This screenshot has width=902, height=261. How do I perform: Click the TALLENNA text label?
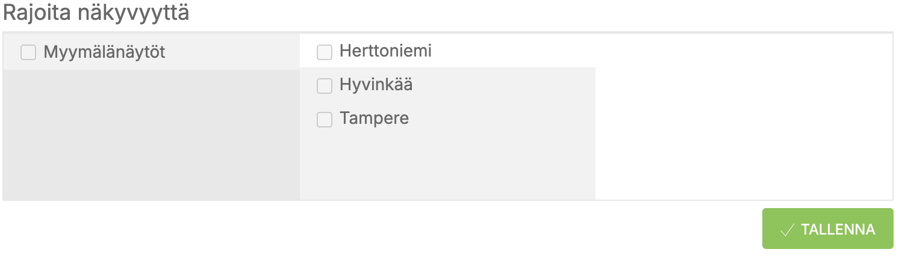coord(838,230)
